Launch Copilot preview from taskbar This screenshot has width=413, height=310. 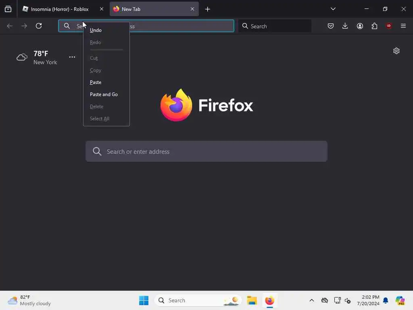point(400,300)
